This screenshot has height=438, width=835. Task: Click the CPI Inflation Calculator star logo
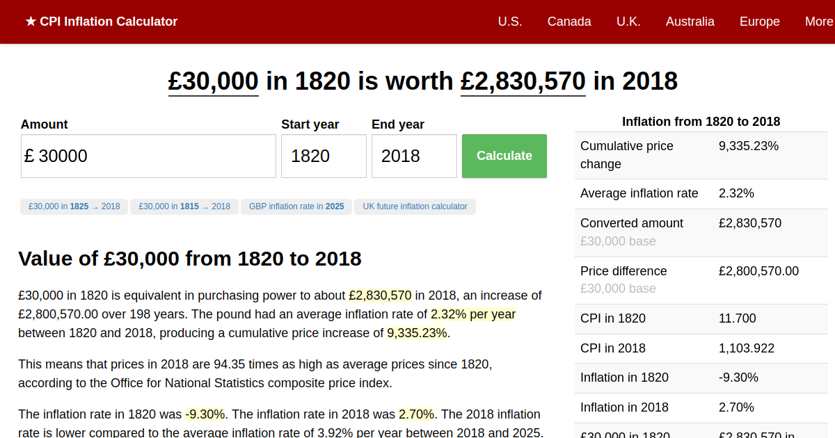click(101, 22)
